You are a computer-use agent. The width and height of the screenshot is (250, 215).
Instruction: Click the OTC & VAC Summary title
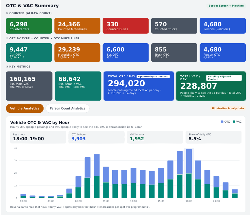point(32,6)
